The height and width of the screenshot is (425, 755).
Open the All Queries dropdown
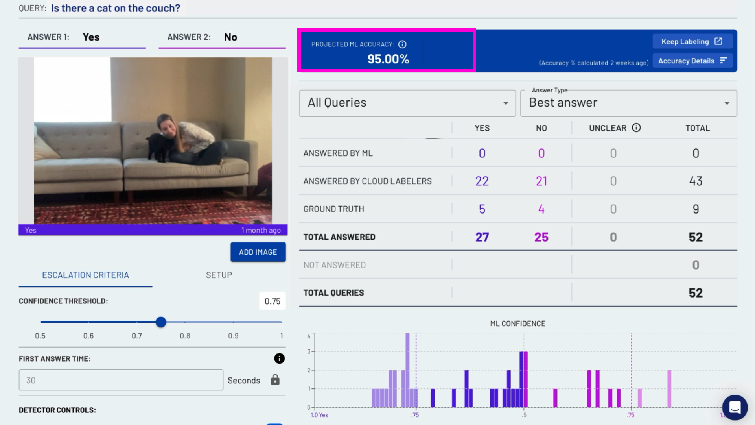407,103
